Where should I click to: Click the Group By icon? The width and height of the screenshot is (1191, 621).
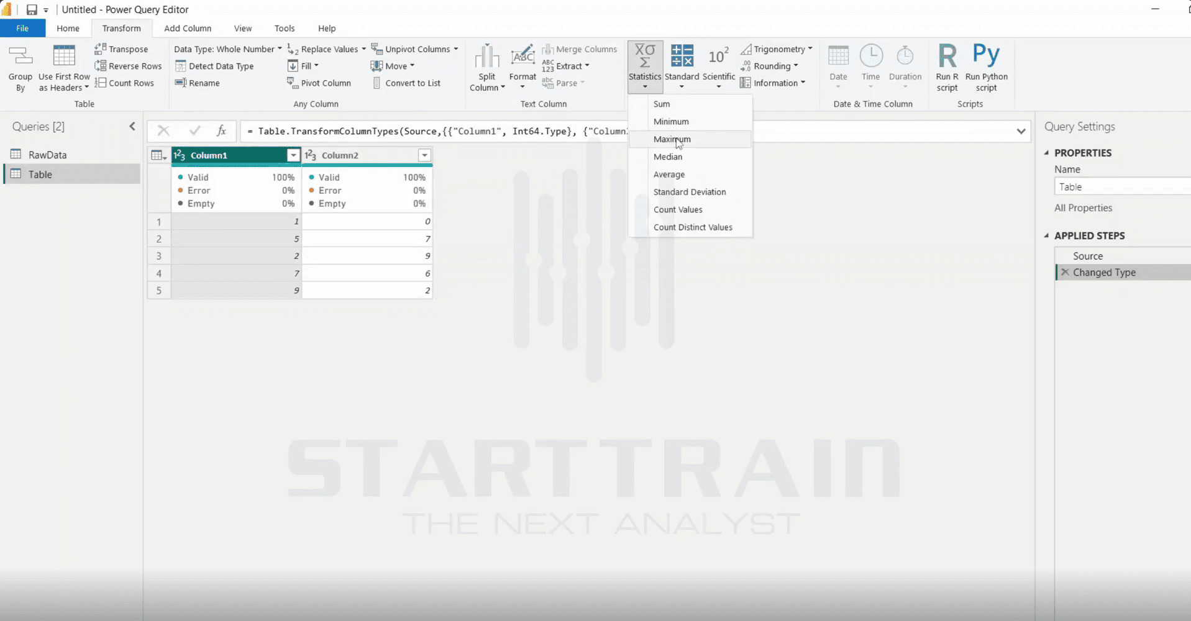coord(20,57)
